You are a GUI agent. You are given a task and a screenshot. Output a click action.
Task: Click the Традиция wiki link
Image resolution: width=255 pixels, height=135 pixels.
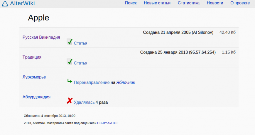[32, 57]
